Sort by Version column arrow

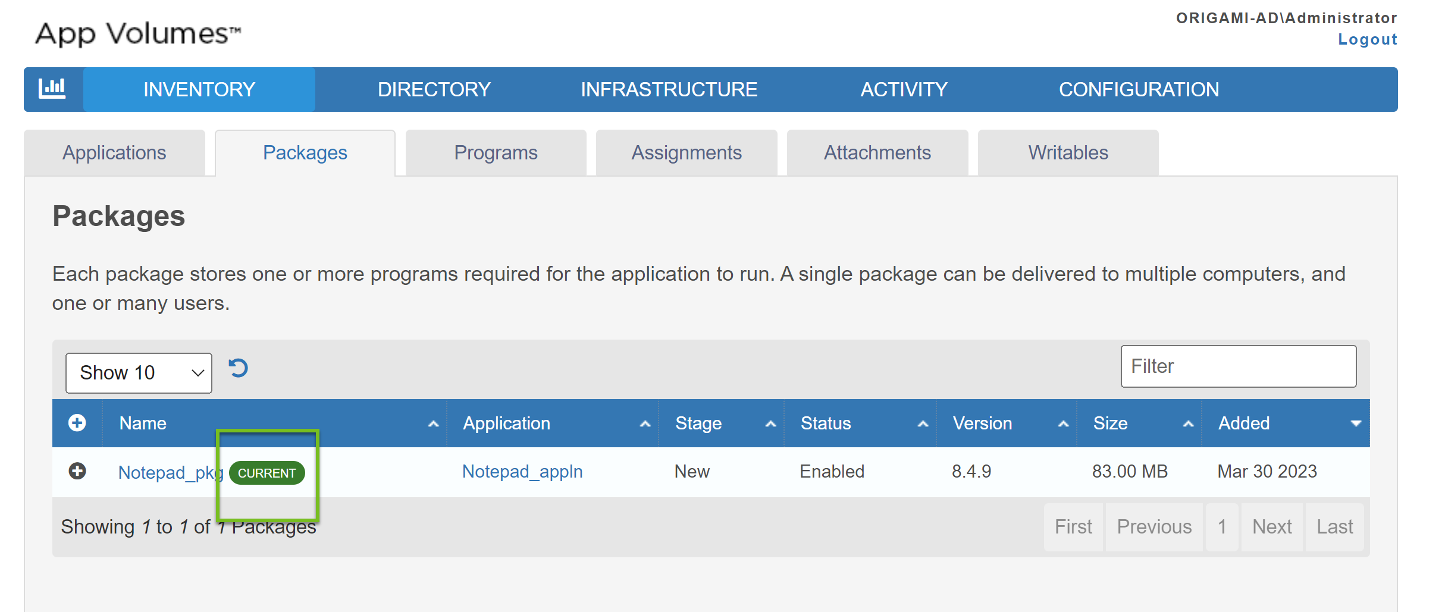pos(1063,424)
